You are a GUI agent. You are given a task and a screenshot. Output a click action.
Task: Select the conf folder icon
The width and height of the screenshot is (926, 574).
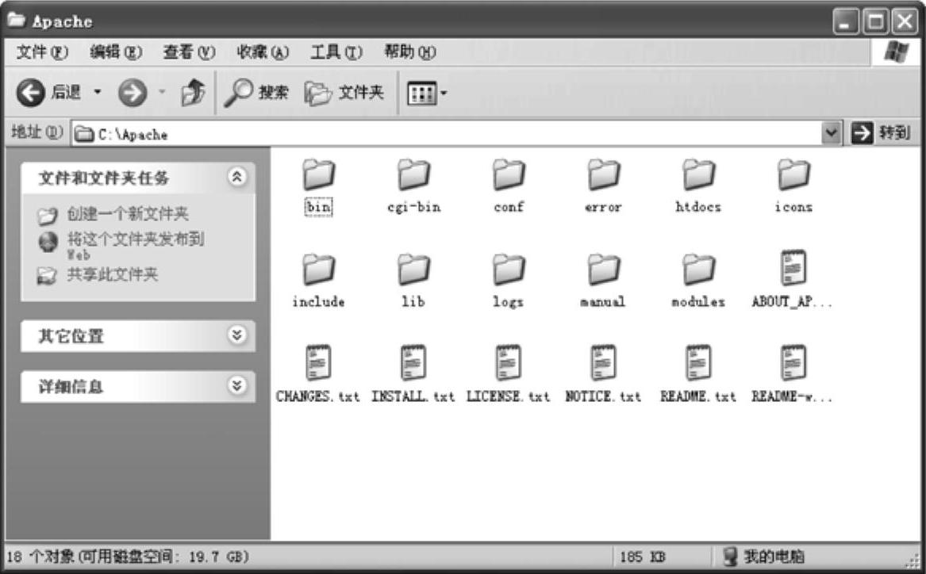point(509,174)
